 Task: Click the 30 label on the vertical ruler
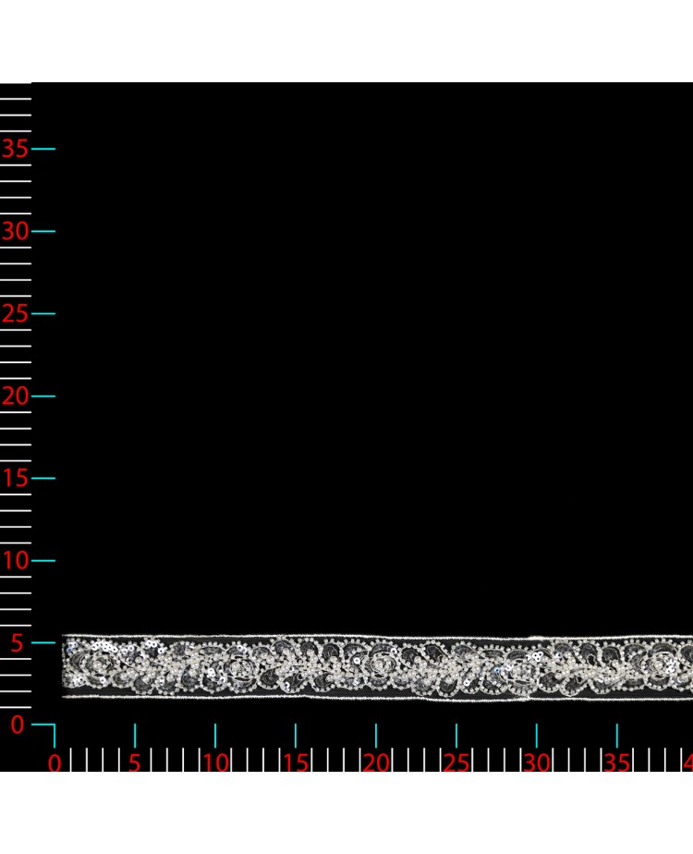coord(15,231)
